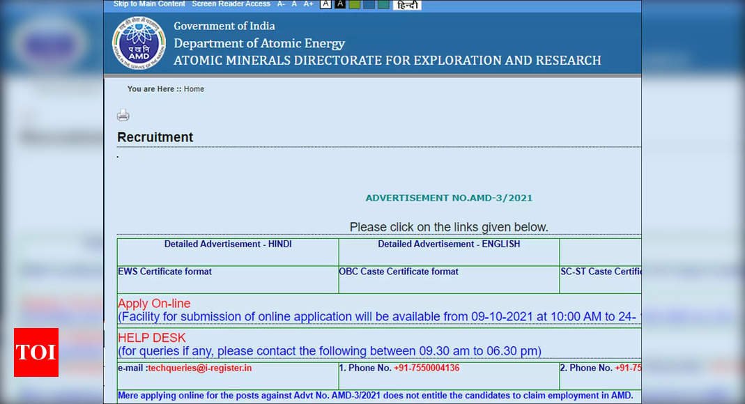Image resolution: width=745 pixels, height=404 pixels.
Task: Increase font size with A+ control
Action: pyautogui.click(x=308, y=4)
